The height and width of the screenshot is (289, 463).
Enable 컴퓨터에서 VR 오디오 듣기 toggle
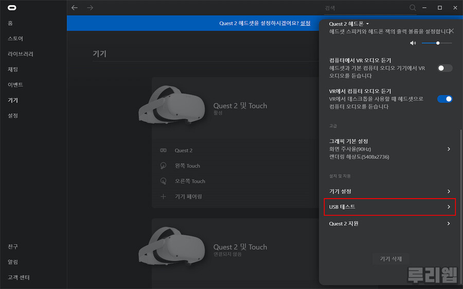click(x=444, y=68)
